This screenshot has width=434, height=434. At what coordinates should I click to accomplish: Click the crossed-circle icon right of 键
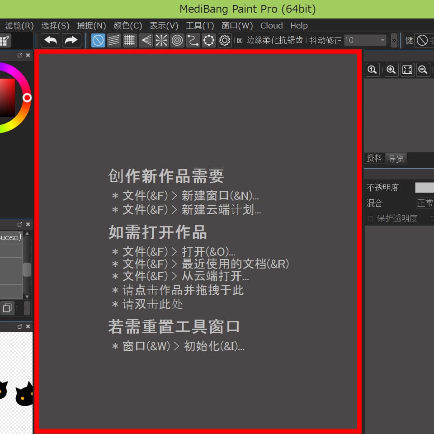[422, 40]
